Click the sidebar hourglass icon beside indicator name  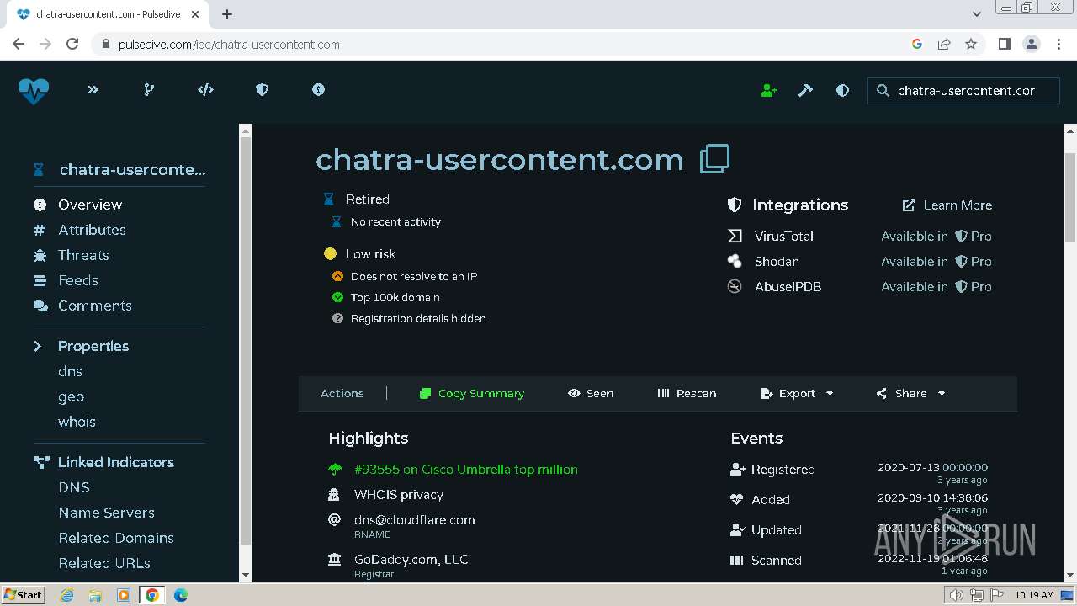point(38,170)
